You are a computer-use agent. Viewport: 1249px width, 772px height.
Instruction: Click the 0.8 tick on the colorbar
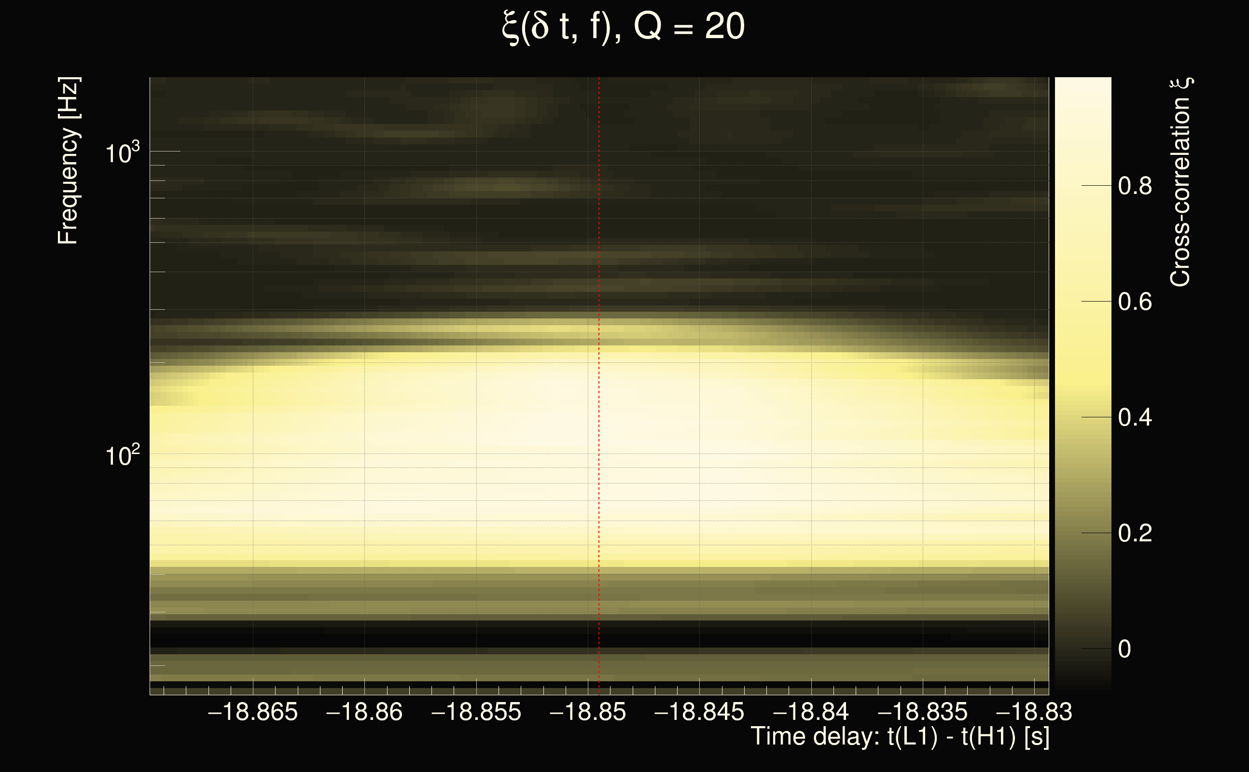point(1135,186)
